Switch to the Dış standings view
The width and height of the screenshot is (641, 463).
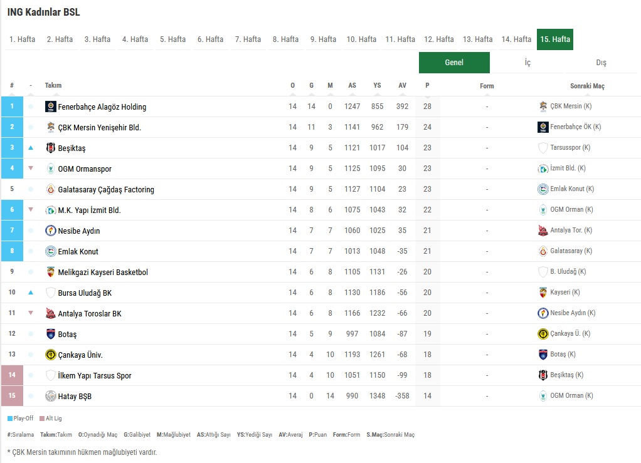(601, 63)
